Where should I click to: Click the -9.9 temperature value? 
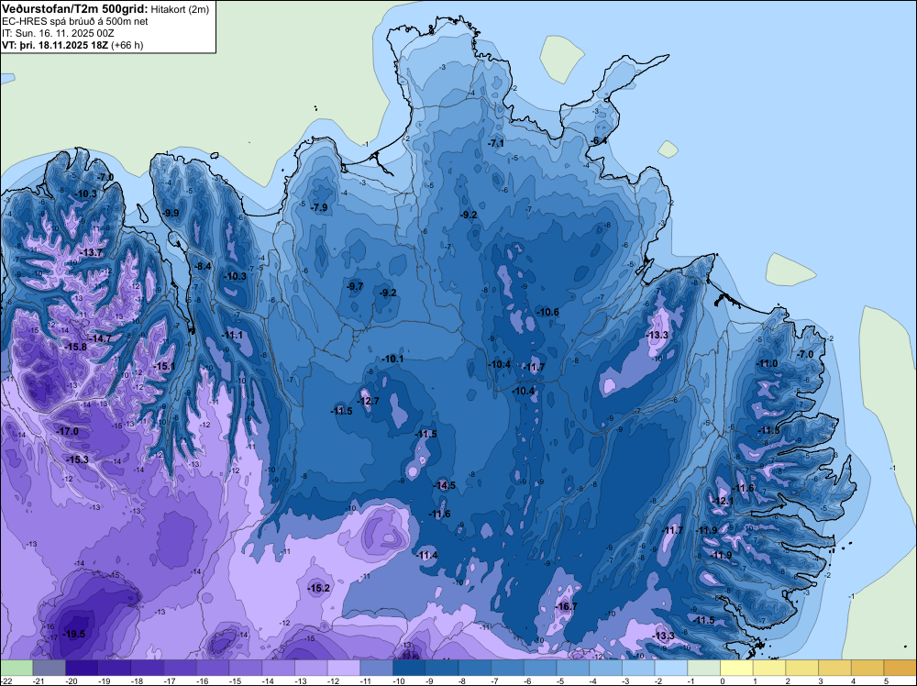click(171, 213)
